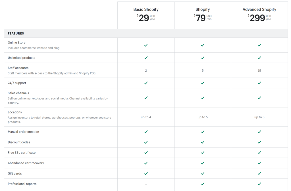This screenshot has height=191, width=291.
Task: Click the Staff accounts value '15'
Action: (x=259, y=70)
